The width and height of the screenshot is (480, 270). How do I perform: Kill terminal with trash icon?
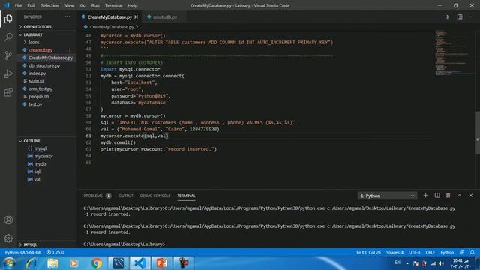(448, 196)
